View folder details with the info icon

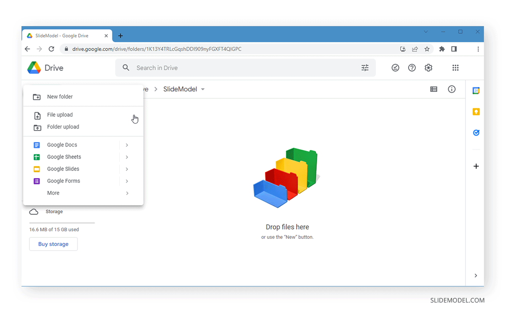(452, 89)
